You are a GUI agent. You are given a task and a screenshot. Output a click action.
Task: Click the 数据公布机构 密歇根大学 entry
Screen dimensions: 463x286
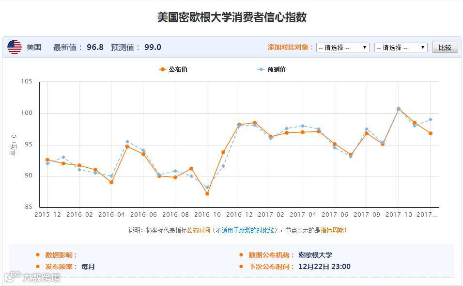290,255
